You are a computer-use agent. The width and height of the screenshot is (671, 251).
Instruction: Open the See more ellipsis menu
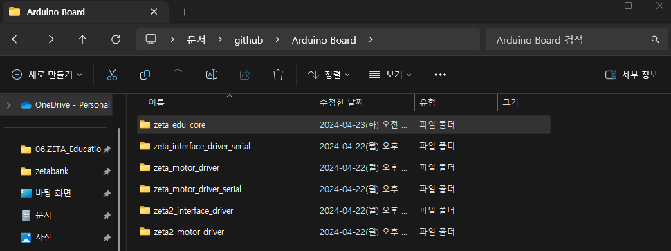(x=441, y=75)
